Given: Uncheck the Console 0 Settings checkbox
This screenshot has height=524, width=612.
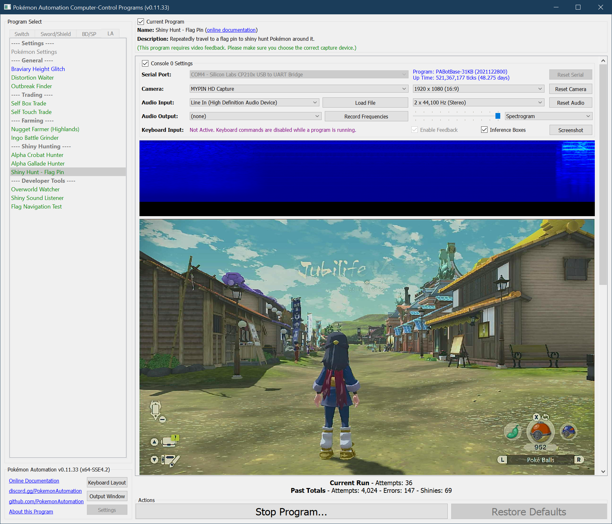Looking at the screenshot, I should point(145,63).
